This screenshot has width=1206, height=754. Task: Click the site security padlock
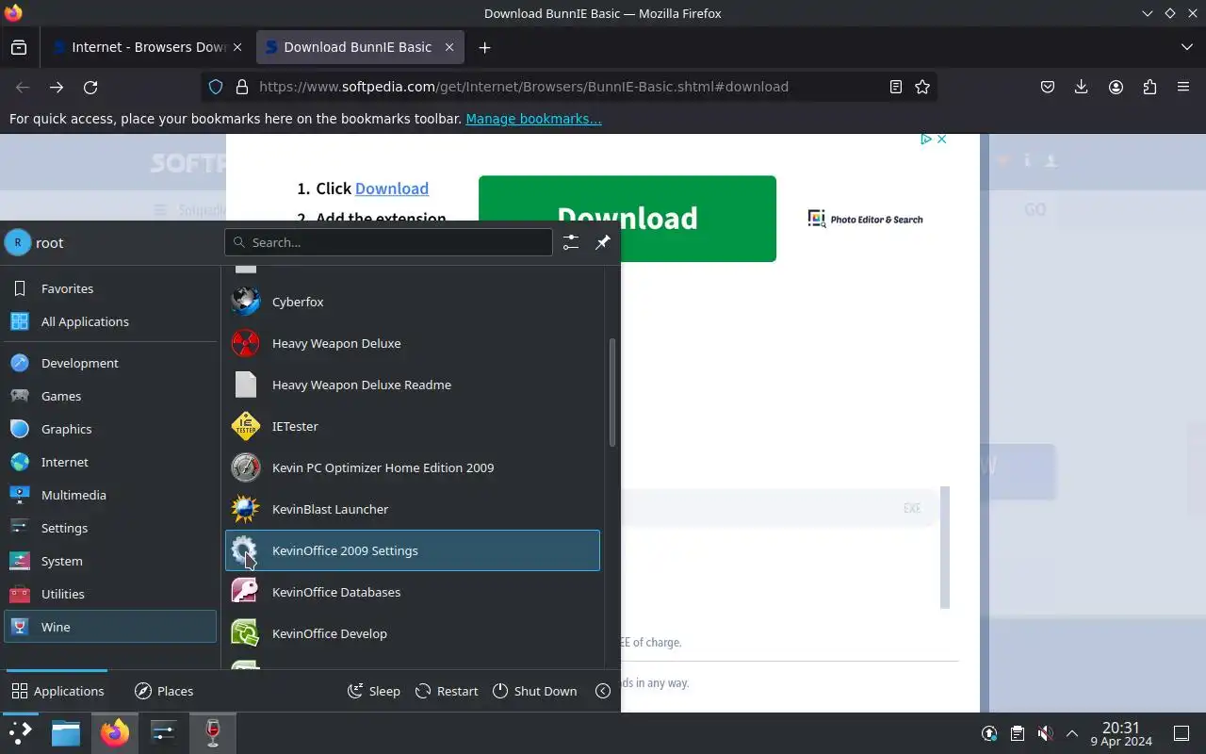click(x=242, y=87)
